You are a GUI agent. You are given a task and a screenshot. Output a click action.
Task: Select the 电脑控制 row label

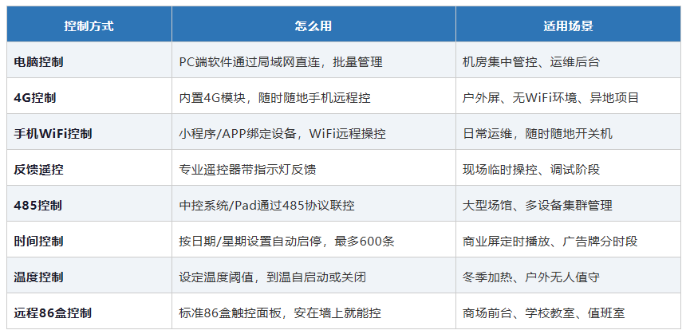[38, 62]
